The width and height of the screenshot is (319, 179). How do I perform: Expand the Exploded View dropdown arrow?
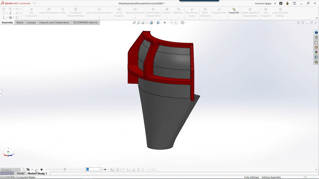[219, 18]
